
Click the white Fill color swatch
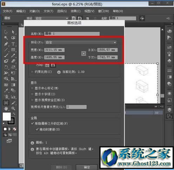point(7,116)
